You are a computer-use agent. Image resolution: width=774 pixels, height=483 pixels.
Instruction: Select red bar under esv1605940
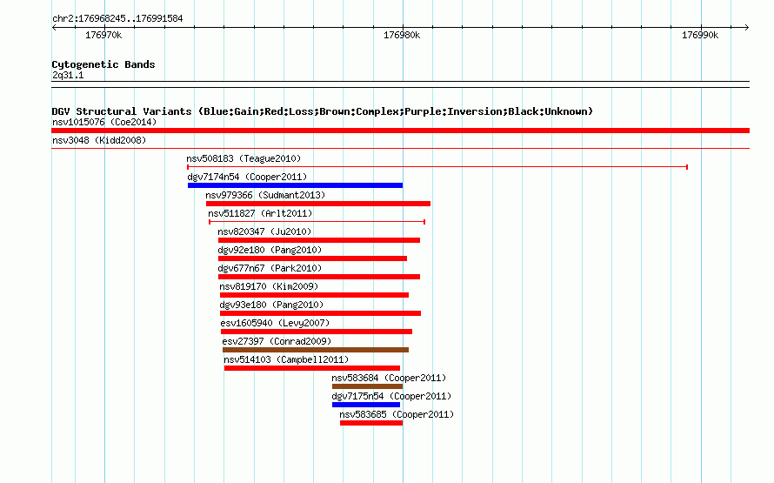317,332
